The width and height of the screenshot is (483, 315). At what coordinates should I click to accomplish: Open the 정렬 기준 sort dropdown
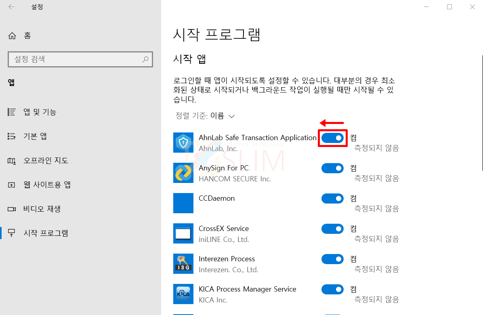tap(205, 116)
